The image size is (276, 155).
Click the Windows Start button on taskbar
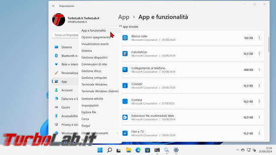tap(100, 150)
